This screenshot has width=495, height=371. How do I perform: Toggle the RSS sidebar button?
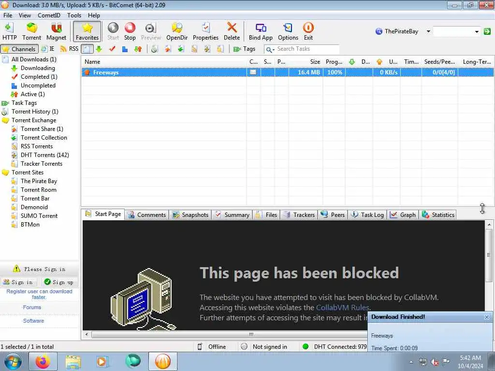(69, 49)
